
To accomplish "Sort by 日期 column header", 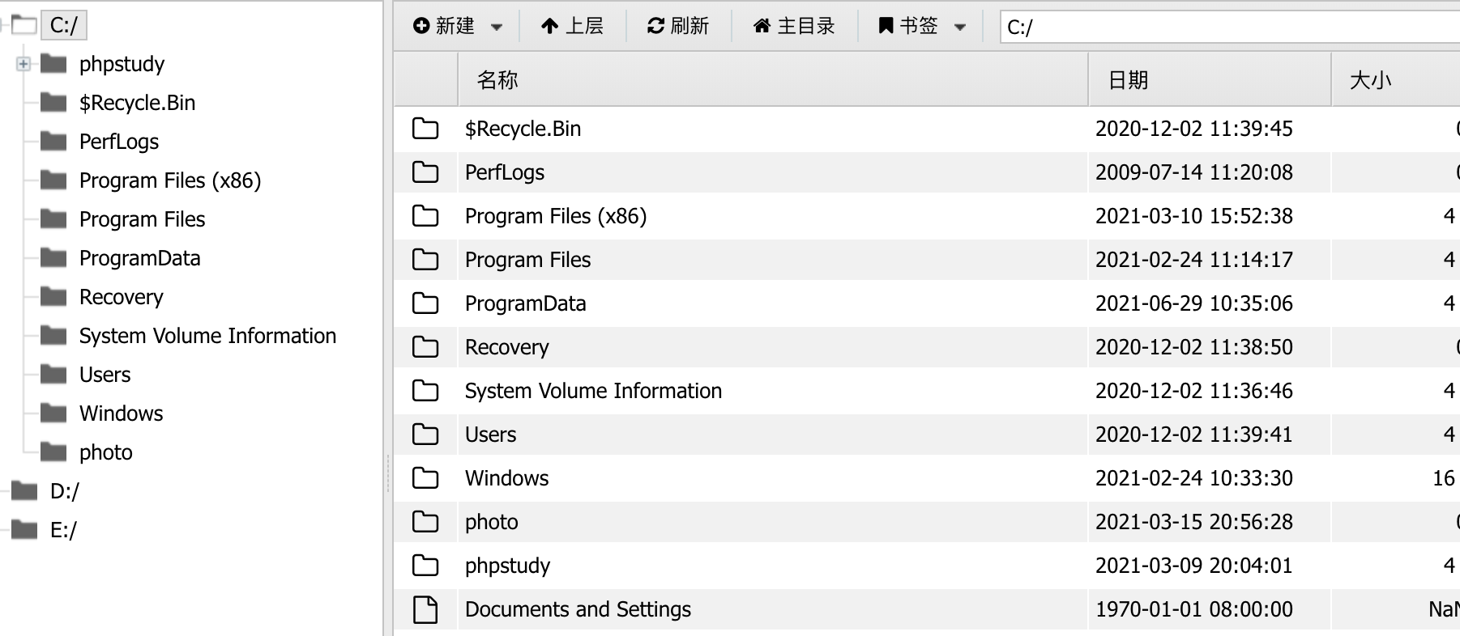I will 1128,80.
